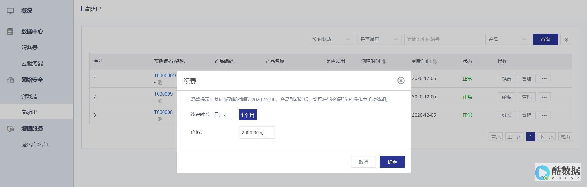Select the 网络安全 cloud shield icon
The image size is (587, 187).
[10, 80]
